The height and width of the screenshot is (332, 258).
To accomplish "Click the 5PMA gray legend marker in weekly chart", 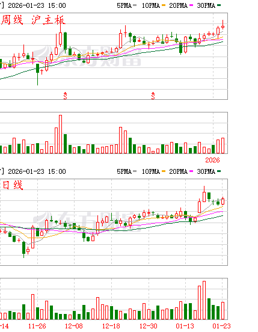I will coord(135,5).
